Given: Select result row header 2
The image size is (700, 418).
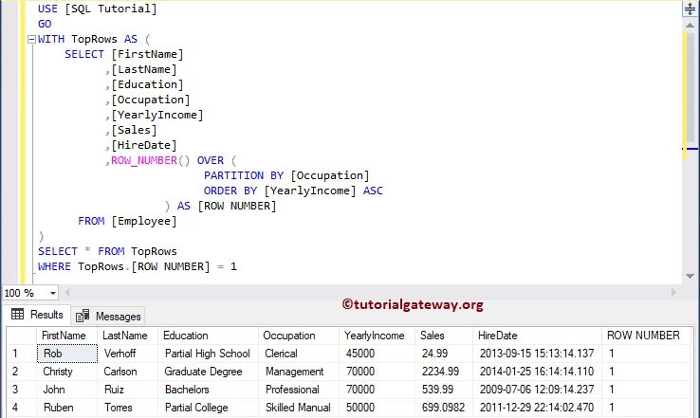Looking at the screenshot, I should click(x=21, y=372).
